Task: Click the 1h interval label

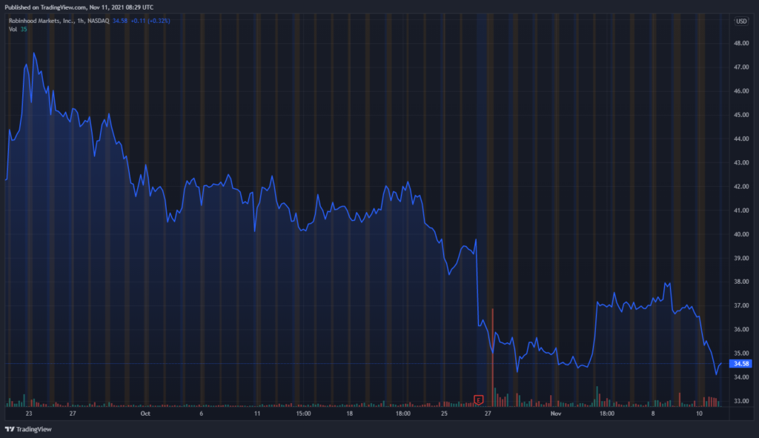Action: coord(80,21)
